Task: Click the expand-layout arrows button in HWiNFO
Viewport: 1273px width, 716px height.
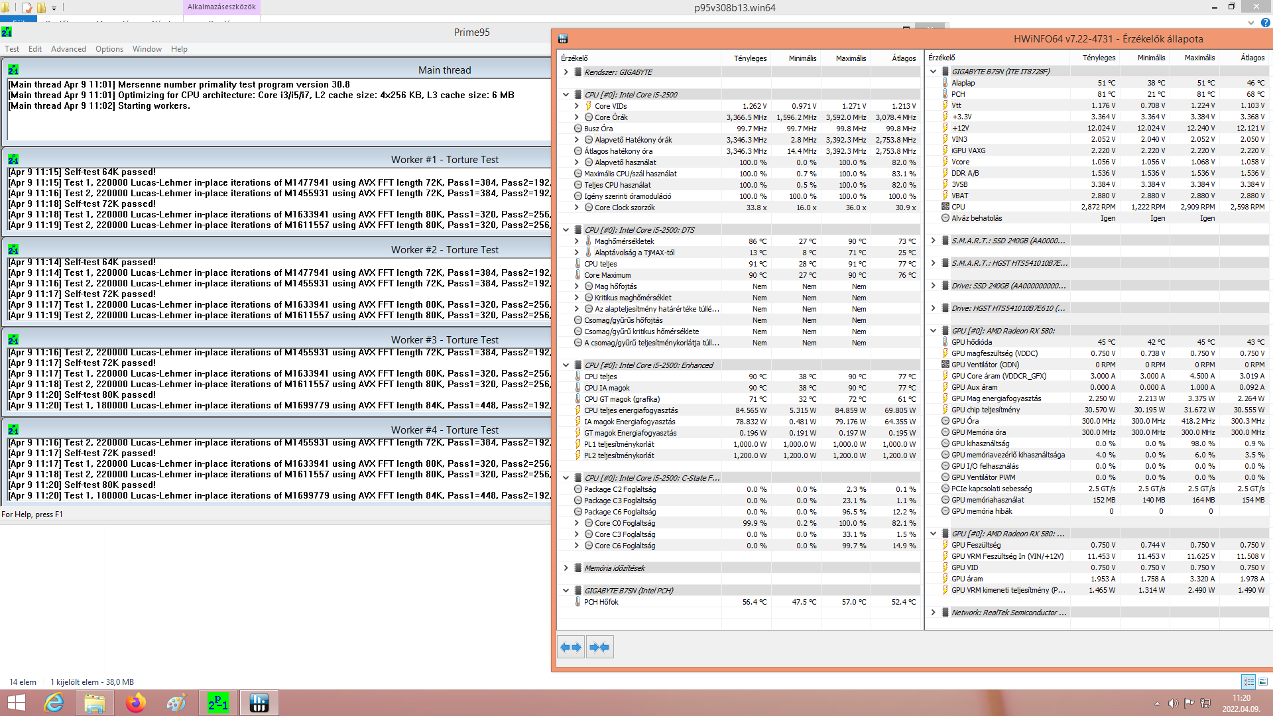Action: coord(571,647)
